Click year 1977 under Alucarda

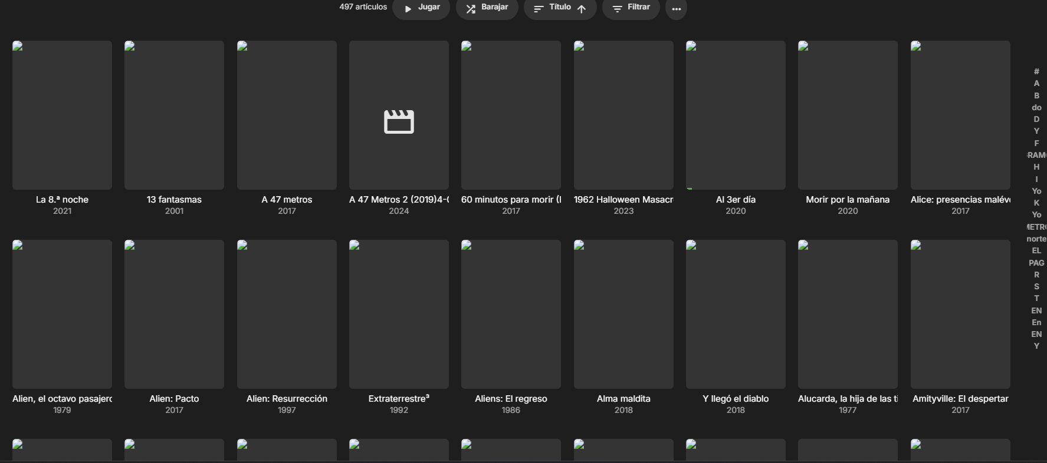pos(848,410)
